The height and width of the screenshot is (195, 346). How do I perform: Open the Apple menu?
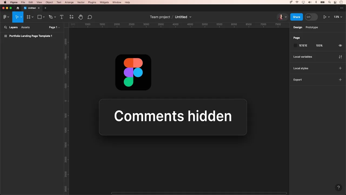pyautogui.click(x=5, y=2)
